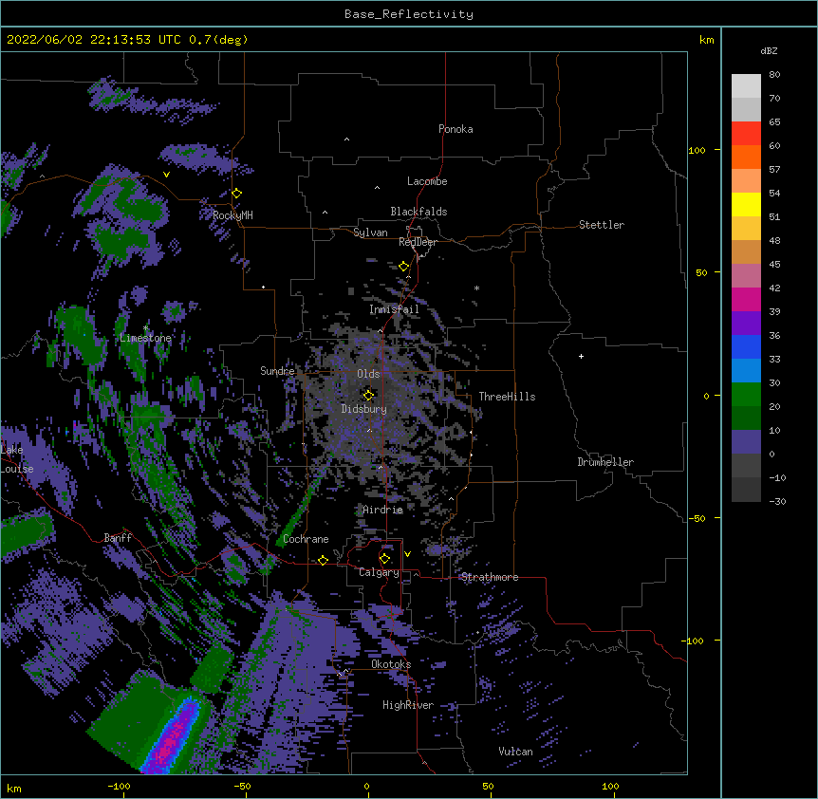The image size is (818, 799).
Task: Click the Vulcan label
Action: (515, 752)
